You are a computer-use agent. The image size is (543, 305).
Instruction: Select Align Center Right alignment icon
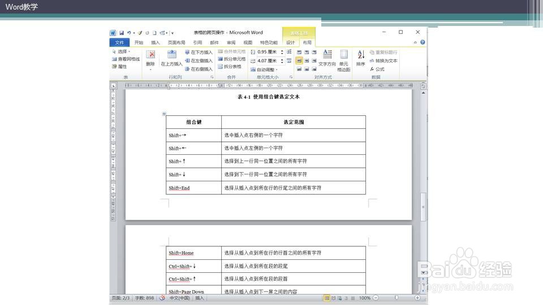point(314,60)
